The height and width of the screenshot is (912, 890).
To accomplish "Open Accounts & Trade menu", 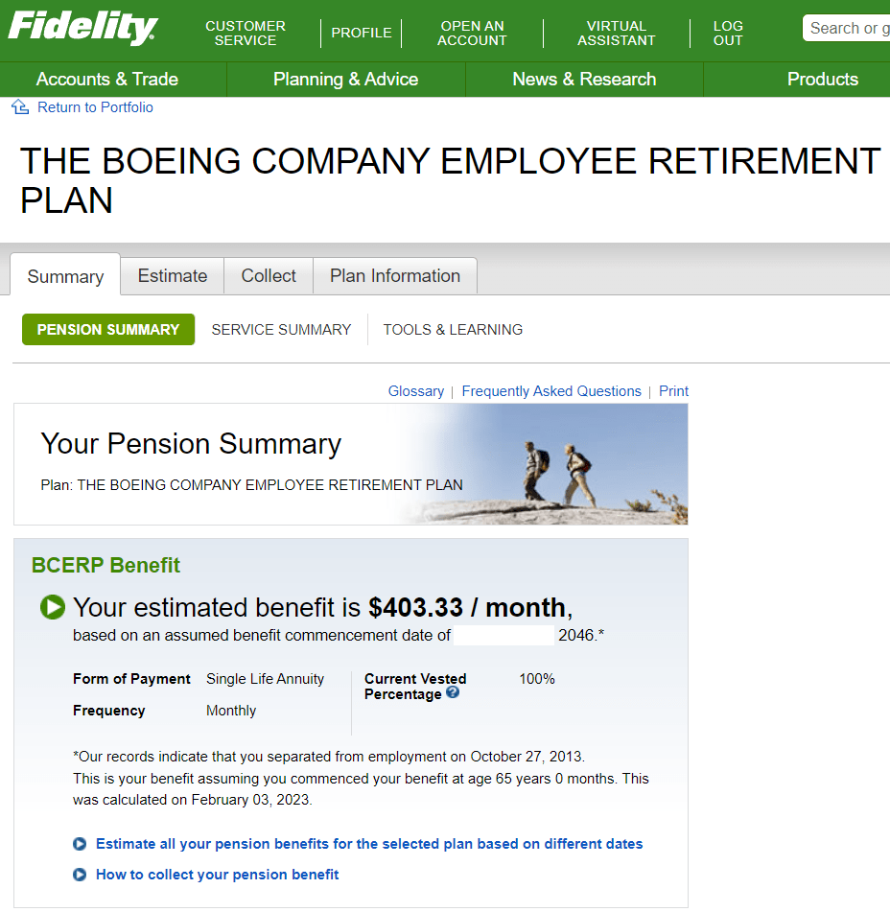I will point(107,79).
